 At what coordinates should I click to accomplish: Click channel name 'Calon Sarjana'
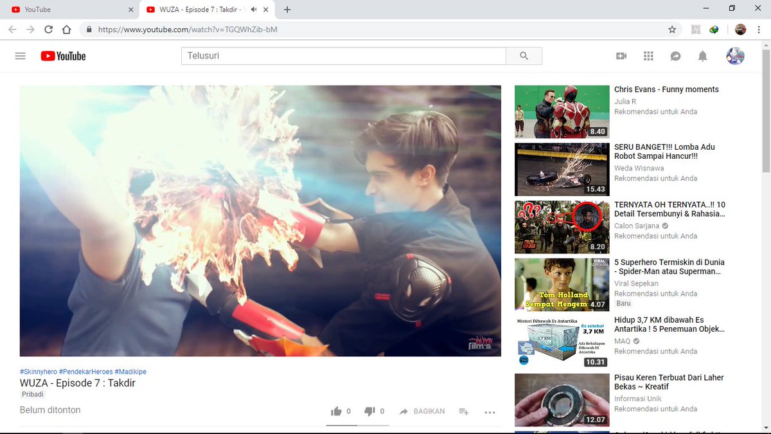637,226
